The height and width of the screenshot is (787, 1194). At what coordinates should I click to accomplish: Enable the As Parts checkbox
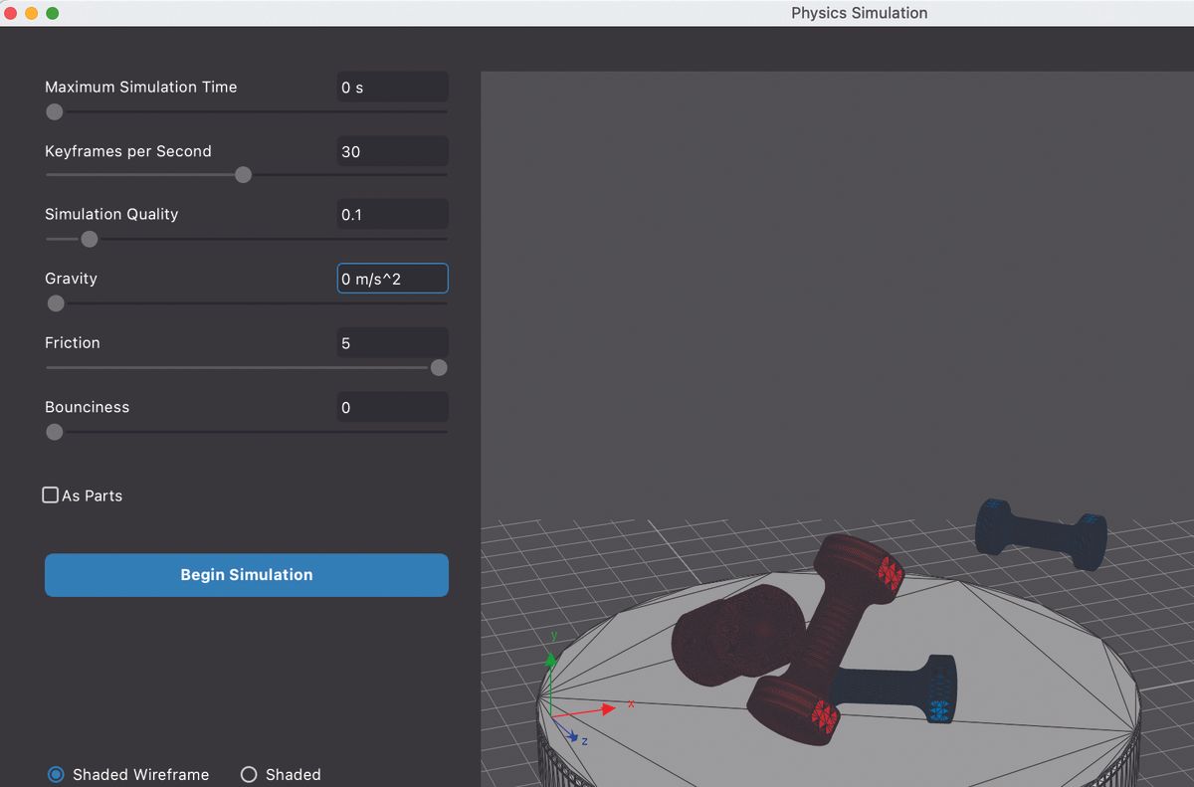tap(50, 494)
